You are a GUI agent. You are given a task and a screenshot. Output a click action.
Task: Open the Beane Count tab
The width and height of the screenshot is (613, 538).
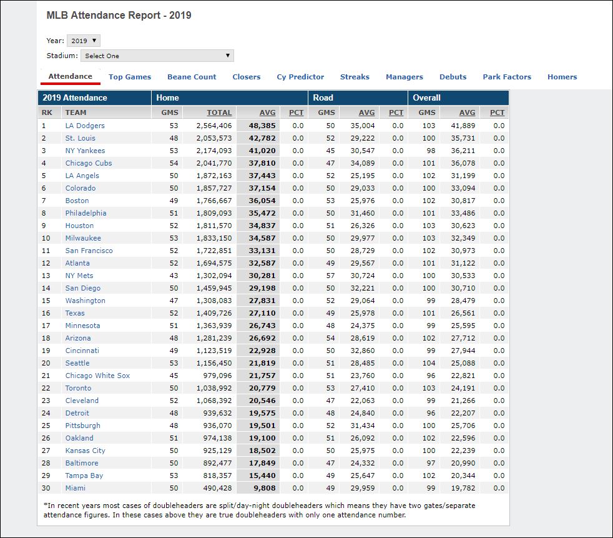[x=192, y=77]
